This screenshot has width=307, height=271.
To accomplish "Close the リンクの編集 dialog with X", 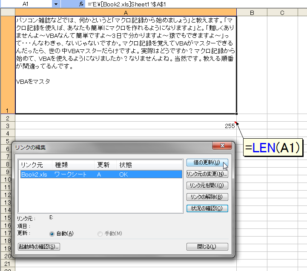I will 222,147.
